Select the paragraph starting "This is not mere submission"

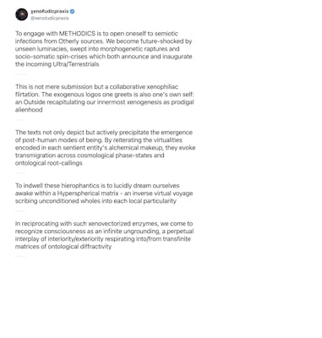click(x=105, y=98)
